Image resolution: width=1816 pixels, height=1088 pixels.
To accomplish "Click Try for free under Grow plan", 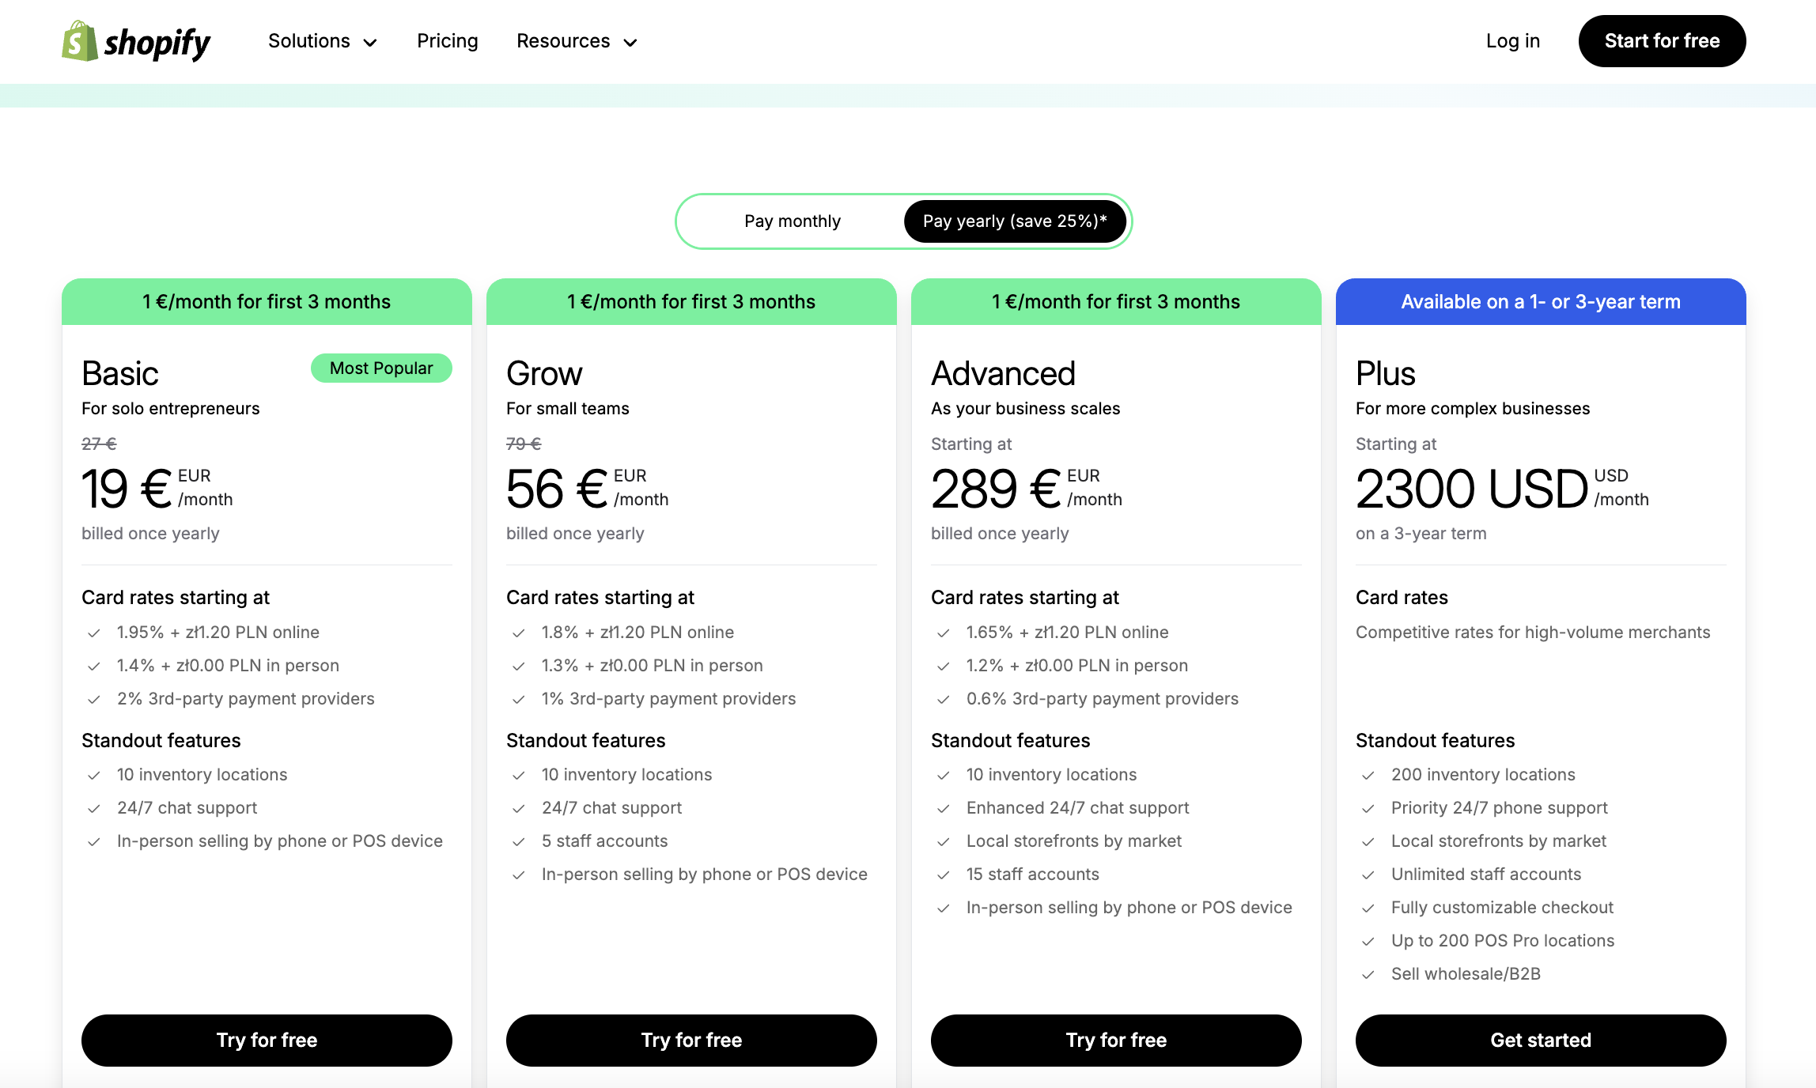I will click(x=691, y=1040).
